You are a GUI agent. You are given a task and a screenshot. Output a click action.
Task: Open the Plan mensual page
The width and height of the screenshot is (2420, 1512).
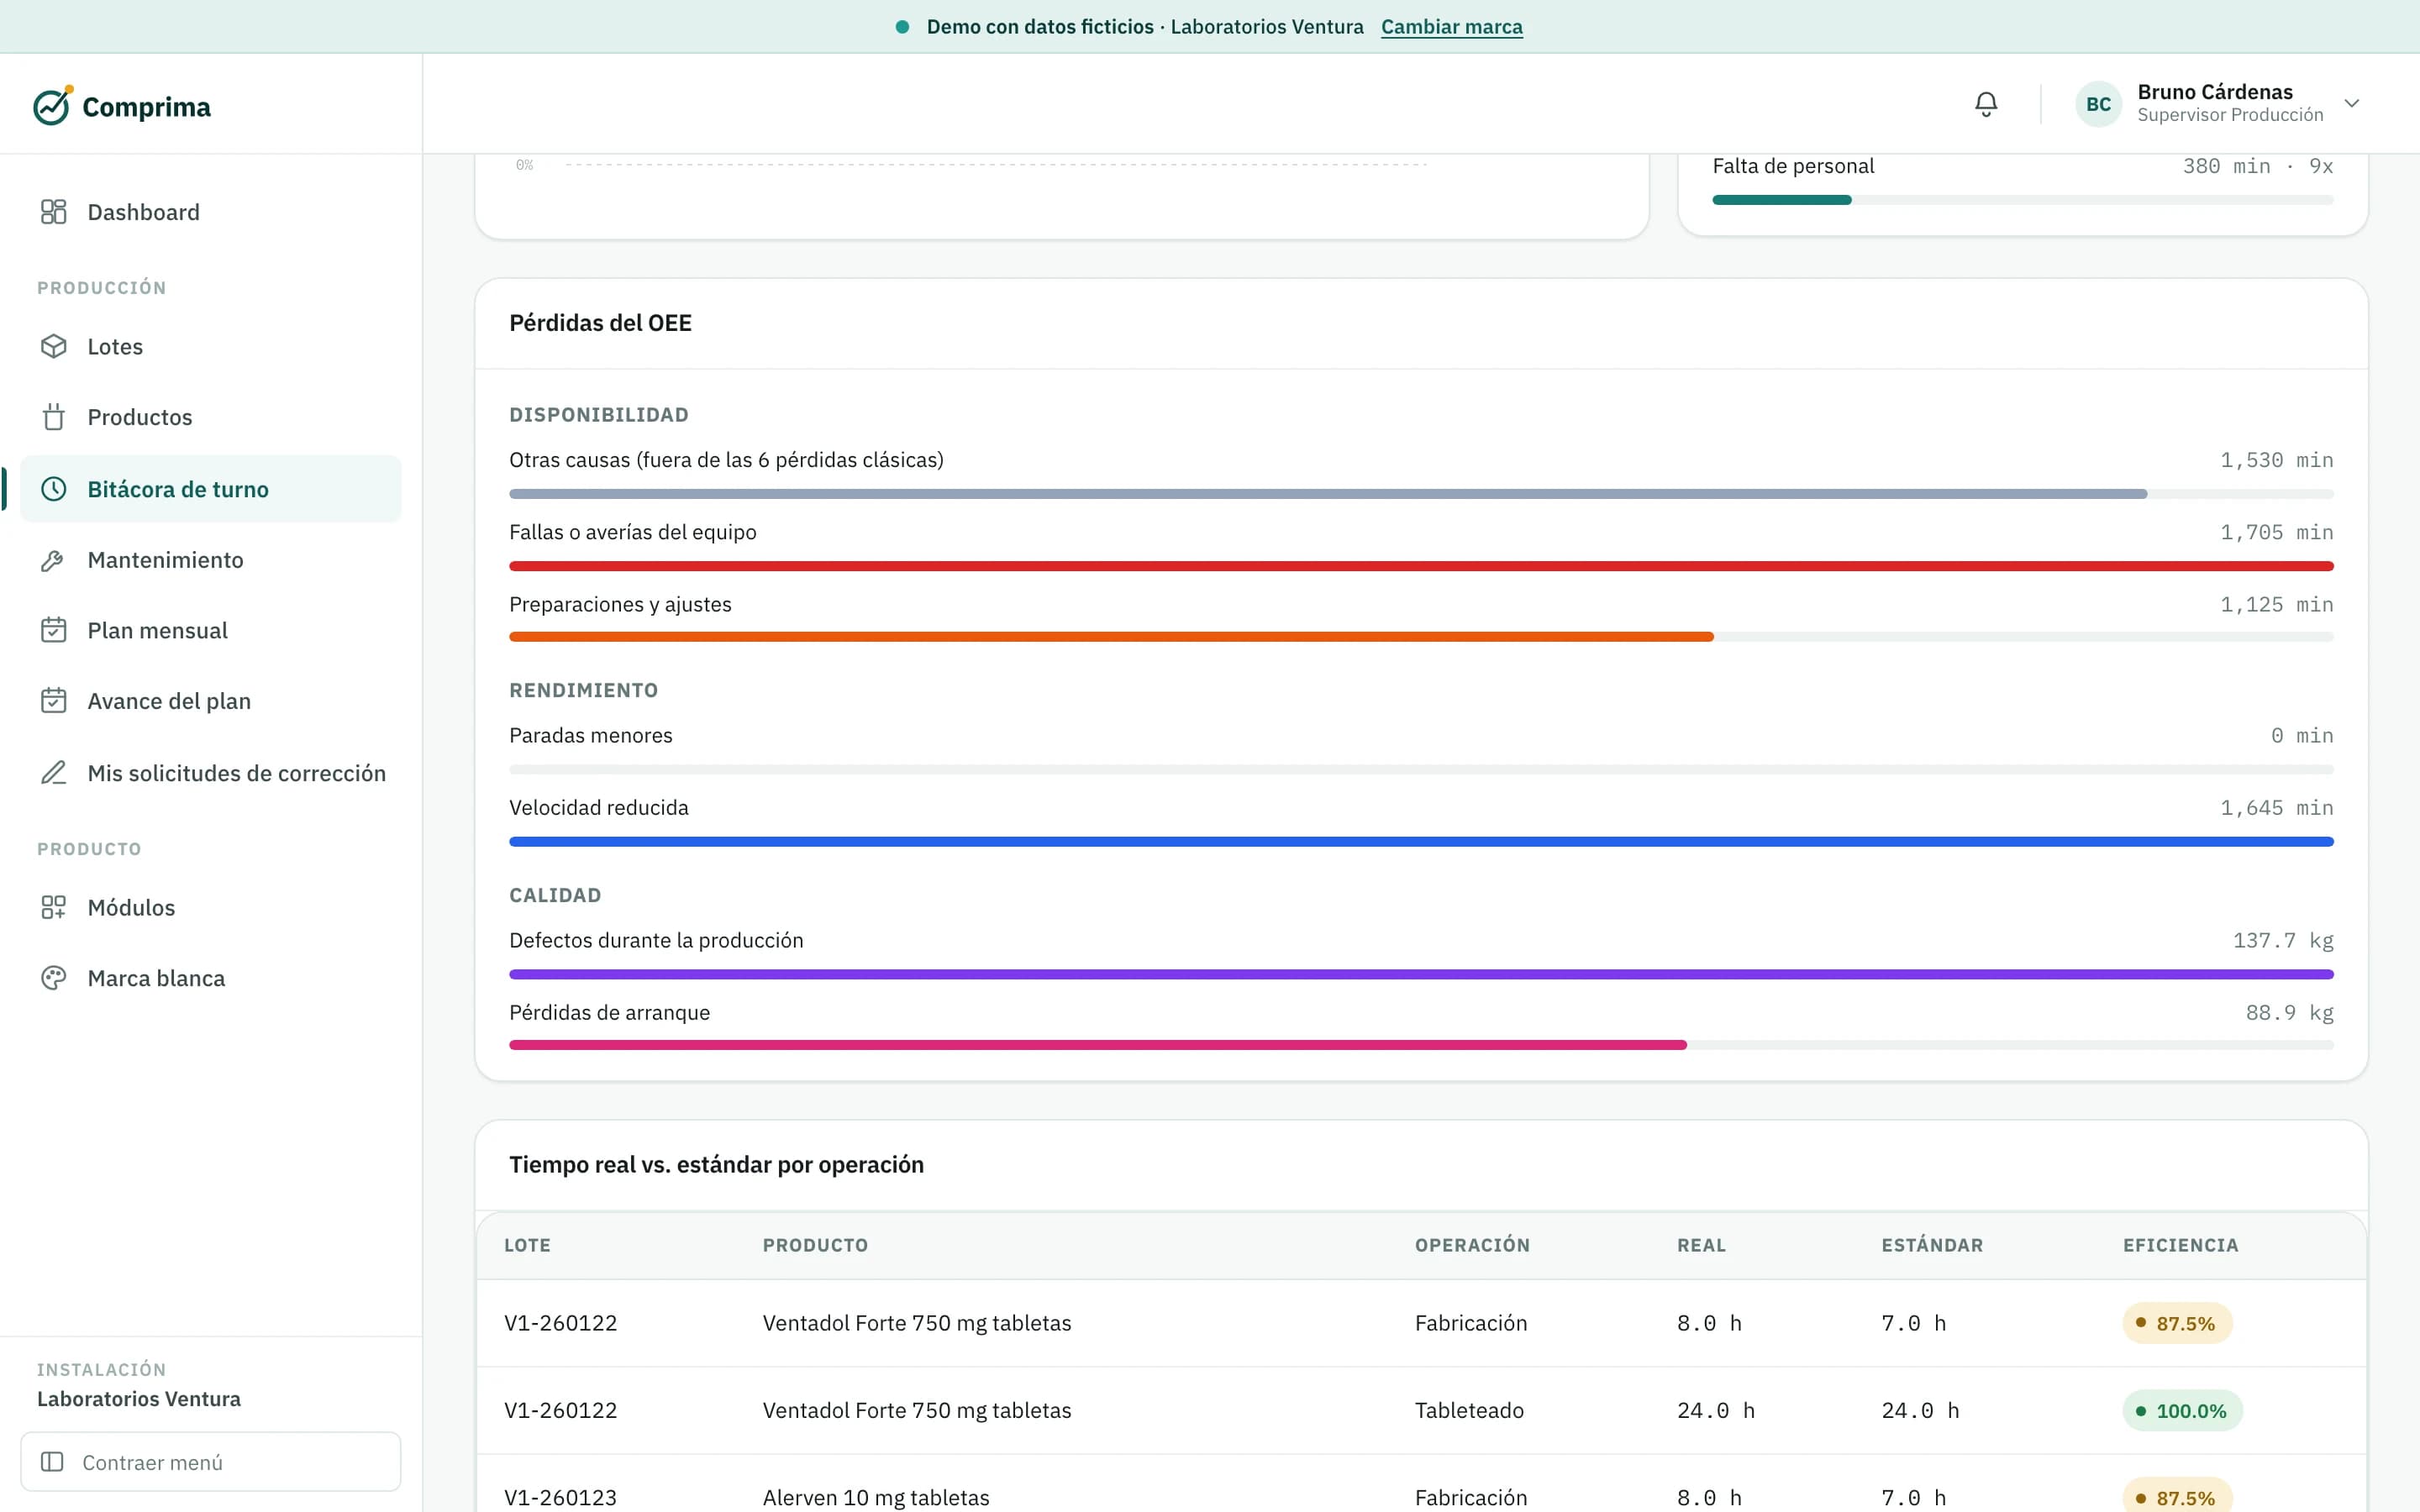(x=211, y=630)
